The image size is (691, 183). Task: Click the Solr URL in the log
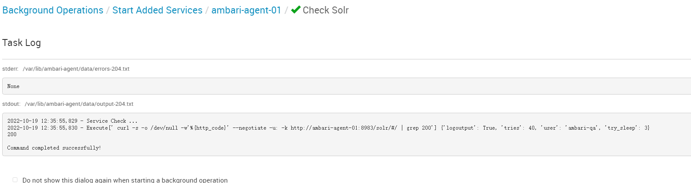point(344,128)
